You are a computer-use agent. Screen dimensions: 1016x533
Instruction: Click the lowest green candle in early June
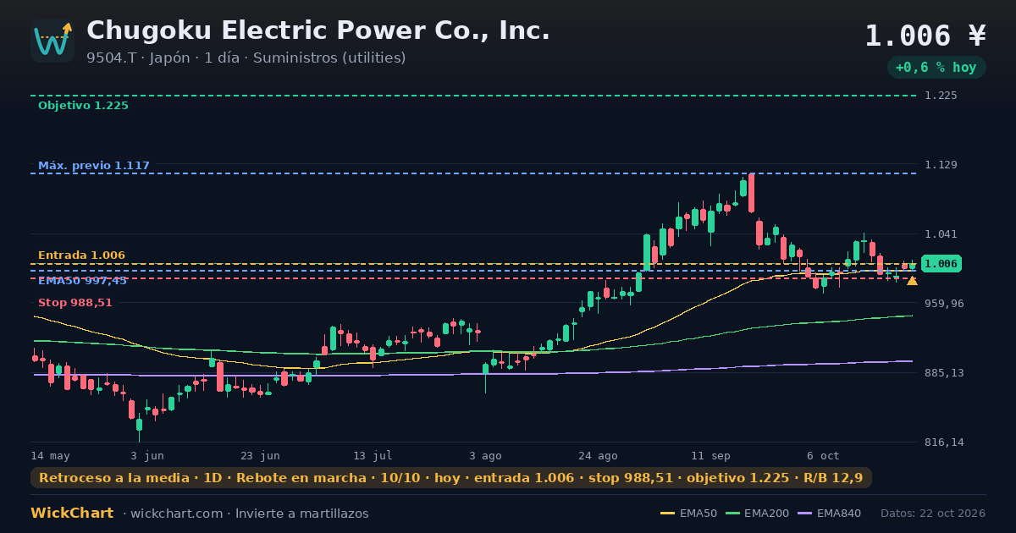click(x=139, y=425)
